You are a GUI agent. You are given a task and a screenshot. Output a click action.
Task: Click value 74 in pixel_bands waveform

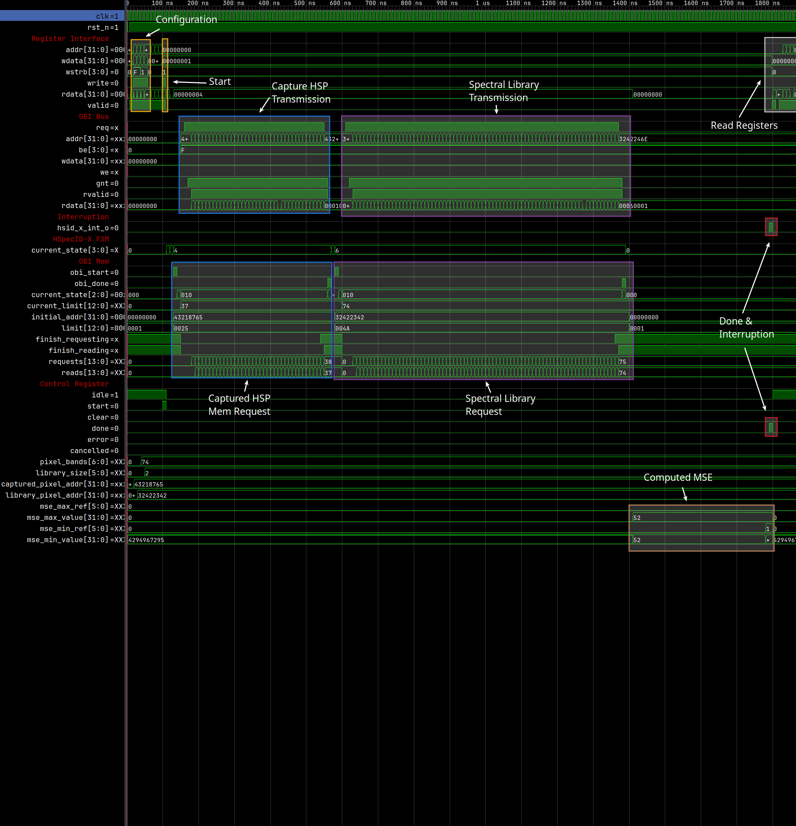(x=145, y=462)
